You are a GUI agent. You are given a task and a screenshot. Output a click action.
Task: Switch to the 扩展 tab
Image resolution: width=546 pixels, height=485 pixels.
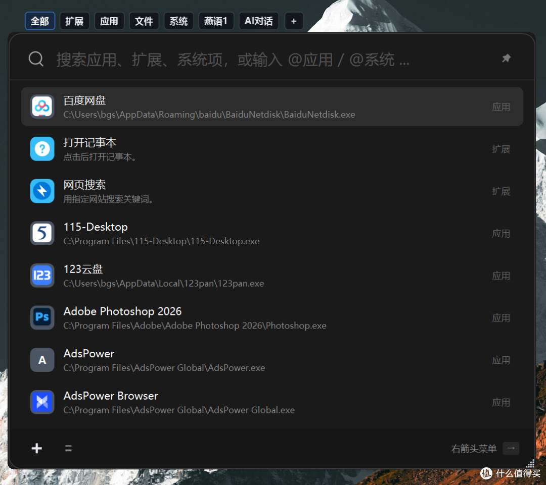[x=74, y=21]
